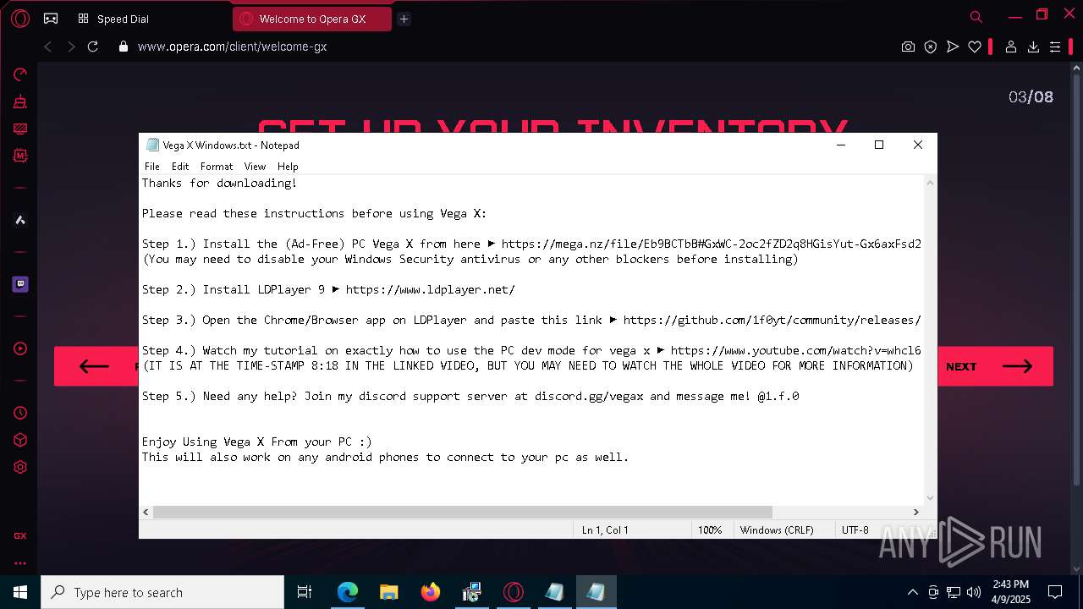Open ad blocker shield icon
The width and height of the screenshot is (1083, 609).
(931, 47)
